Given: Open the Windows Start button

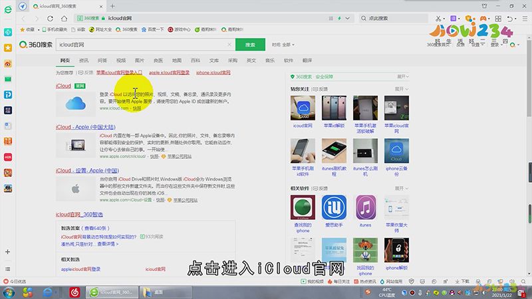Looking at the screenshot, I should 8,292.
